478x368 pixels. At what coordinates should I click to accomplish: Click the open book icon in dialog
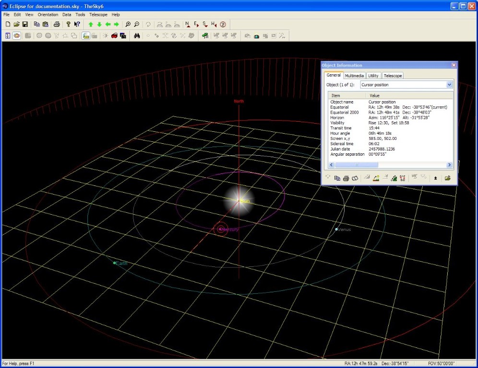click(355, 178)
